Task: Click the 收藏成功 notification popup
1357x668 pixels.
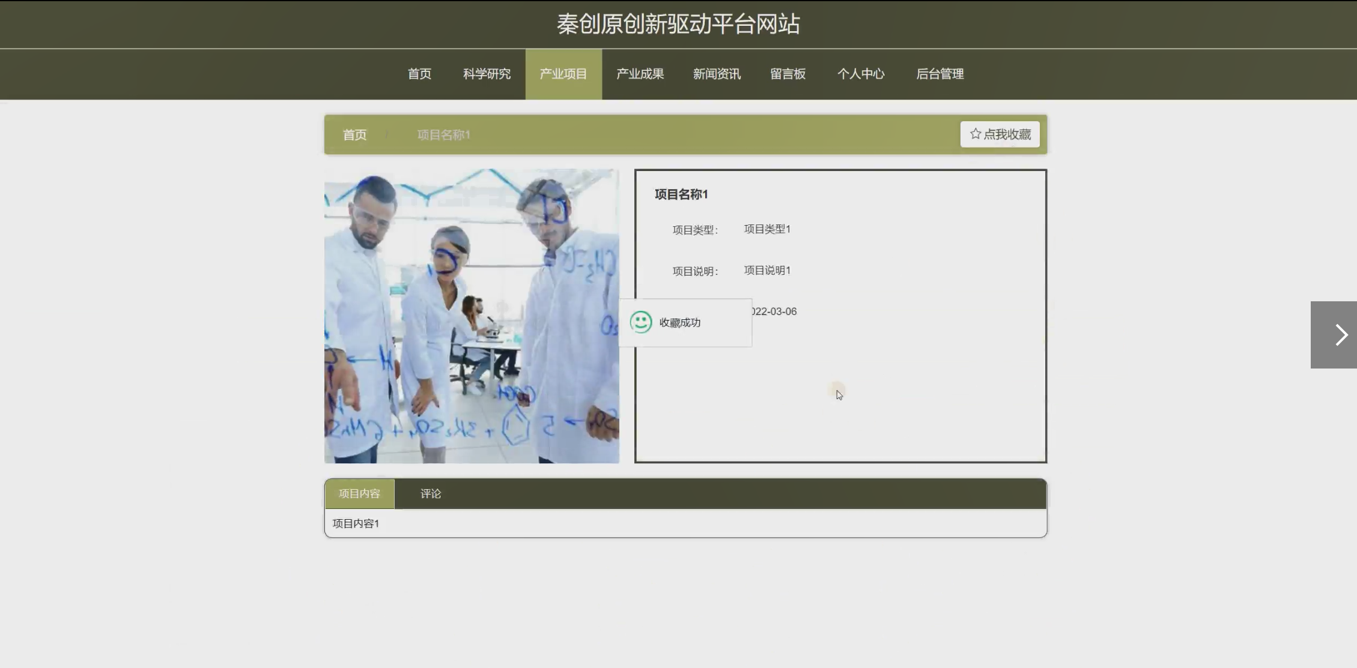Action: 685,323
